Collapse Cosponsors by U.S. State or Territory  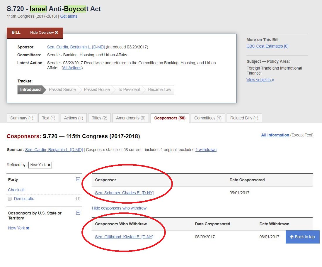(x=78, y=213)
